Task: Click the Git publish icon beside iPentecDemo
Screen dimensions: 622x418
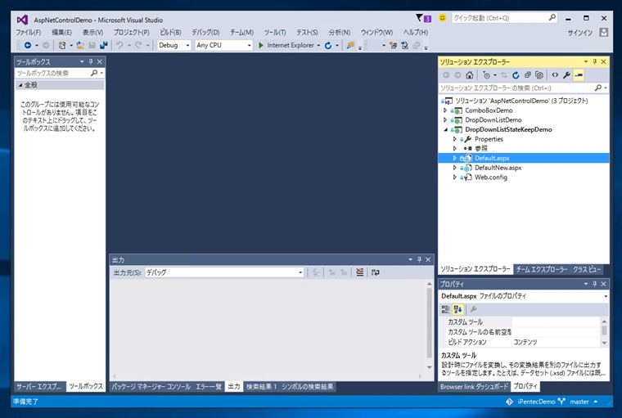Action: (509, 402)
